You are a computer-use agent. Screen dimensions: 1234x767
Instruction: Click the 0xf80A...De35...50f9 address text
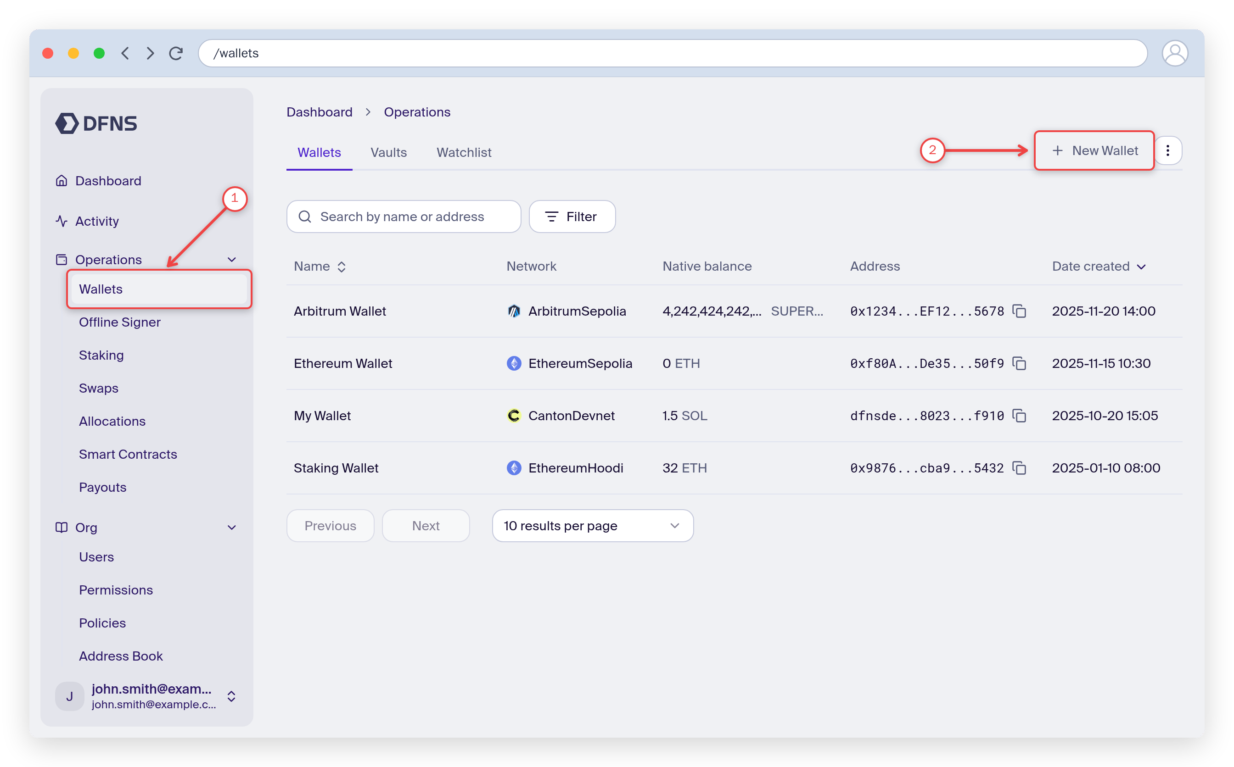point(927,363)
